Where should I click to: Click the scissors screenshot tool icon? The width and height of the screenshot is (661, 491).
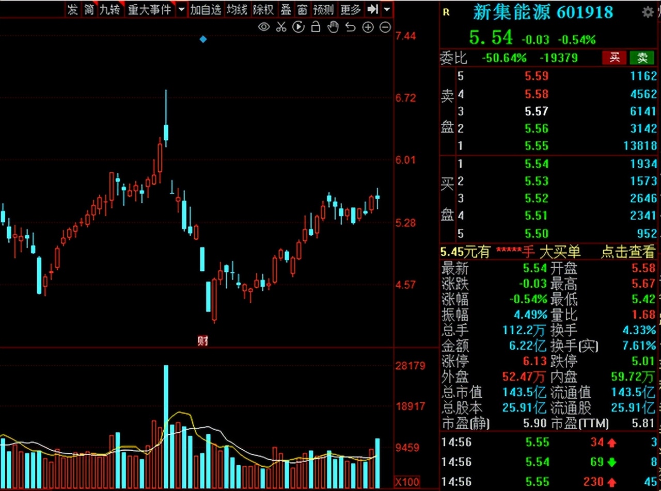pyautogui.click(x=281, y=26)
